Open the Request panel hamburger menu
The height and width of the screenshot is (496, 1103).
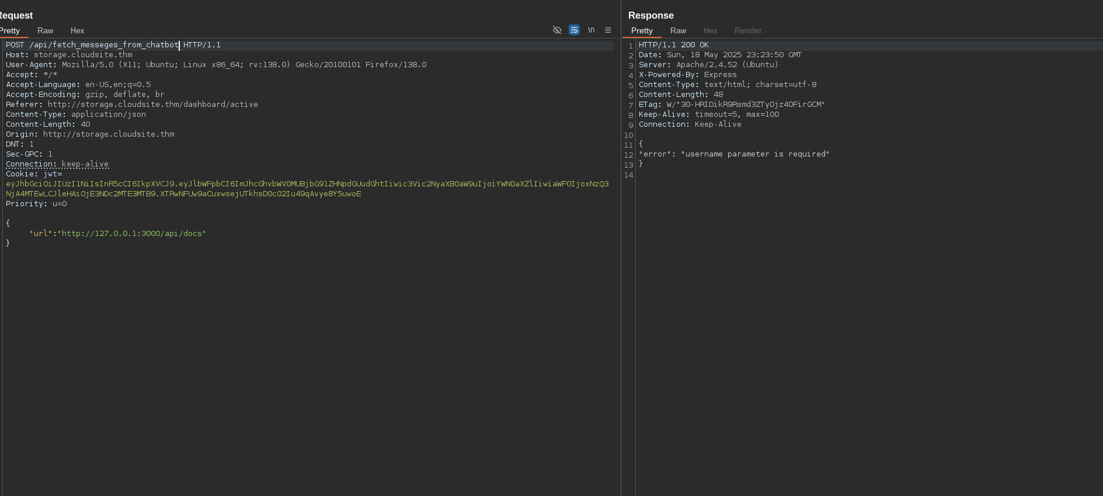coord(608,30)
